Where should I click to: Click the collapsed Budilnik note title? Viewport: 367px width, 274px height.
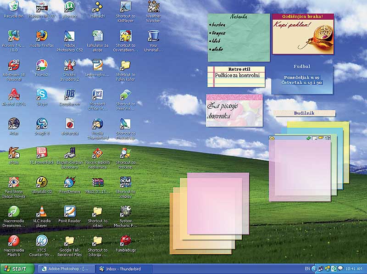click(304, 113)
